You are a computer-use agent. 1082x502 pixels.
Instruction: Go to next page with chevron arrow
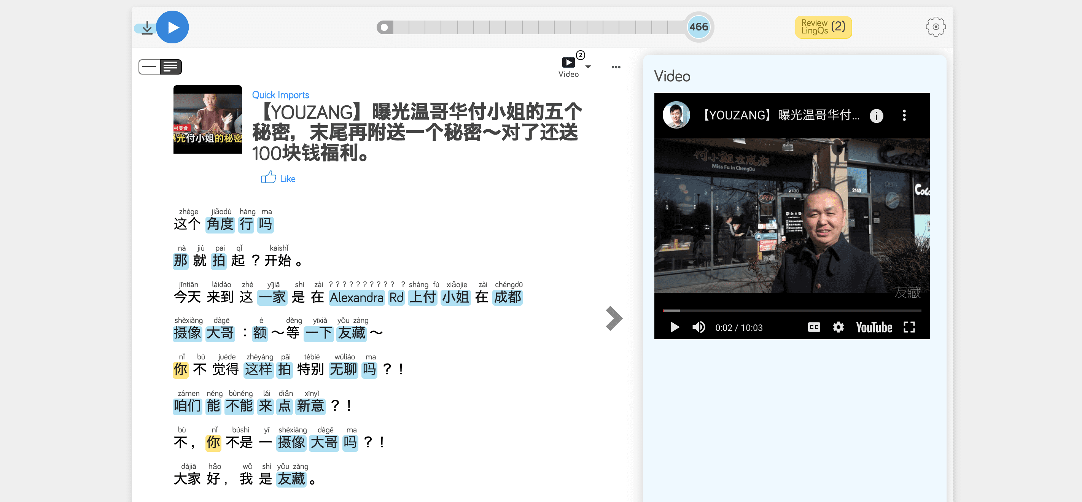coord(614,319)
